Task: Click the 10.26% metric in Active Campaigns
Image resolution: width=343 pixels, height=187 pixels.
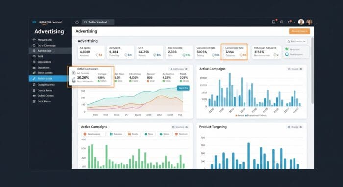Action: (83, 78)
